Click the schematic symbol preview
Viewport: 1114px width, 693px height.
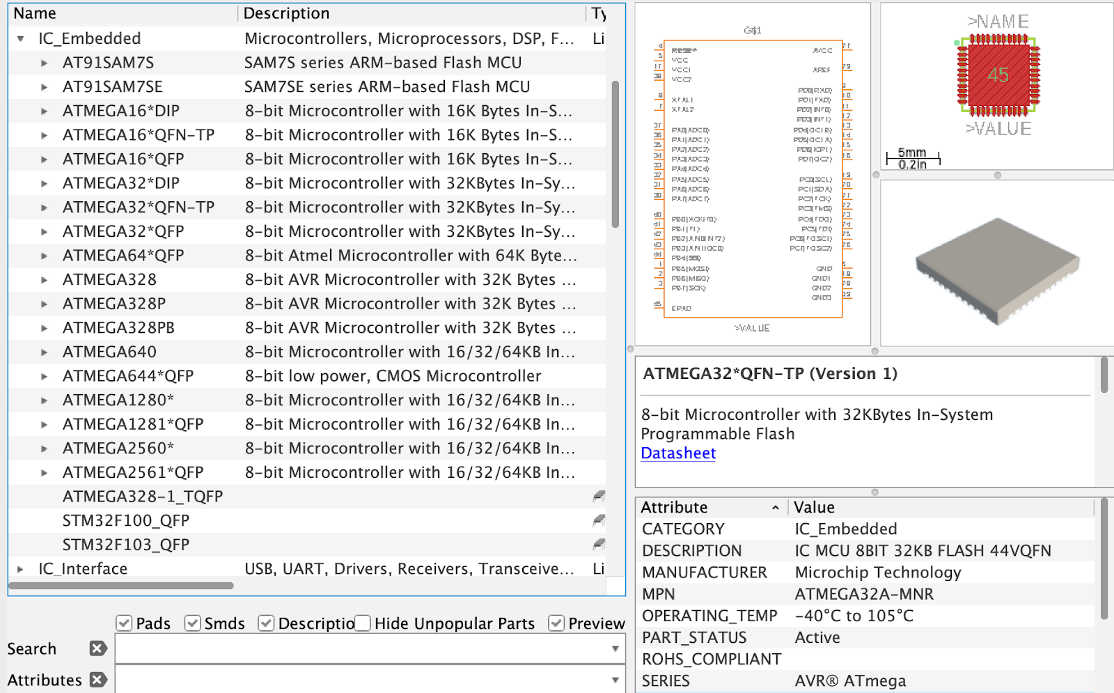[753, 175]
